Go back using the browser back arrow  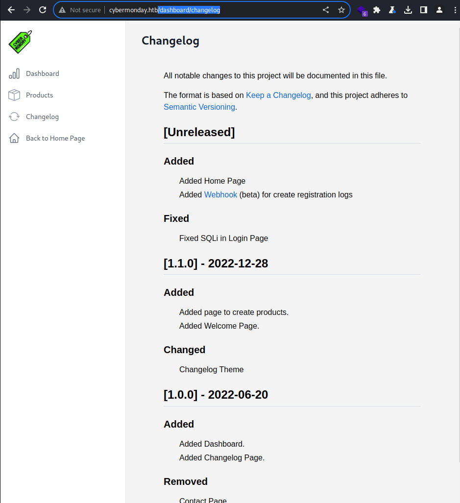point(11,10)
